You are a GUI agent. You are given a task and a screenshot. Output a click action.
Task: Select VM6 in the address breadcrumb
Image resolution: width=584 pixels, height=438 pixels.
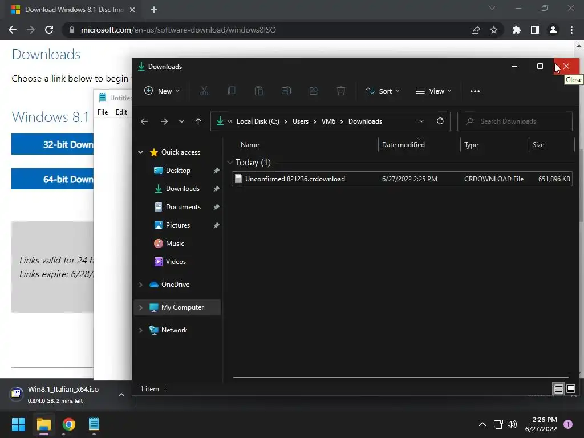[328, 121]
